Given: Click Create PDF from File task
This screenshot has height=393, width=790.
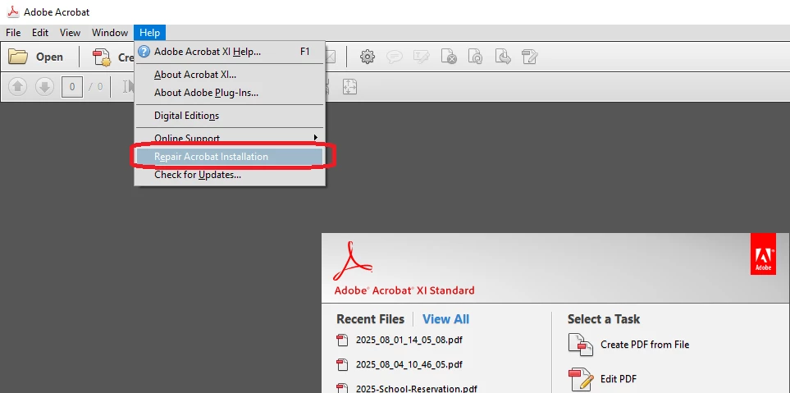Looking at the screenshot, I should pyautogui.click(x=645, y=345).
